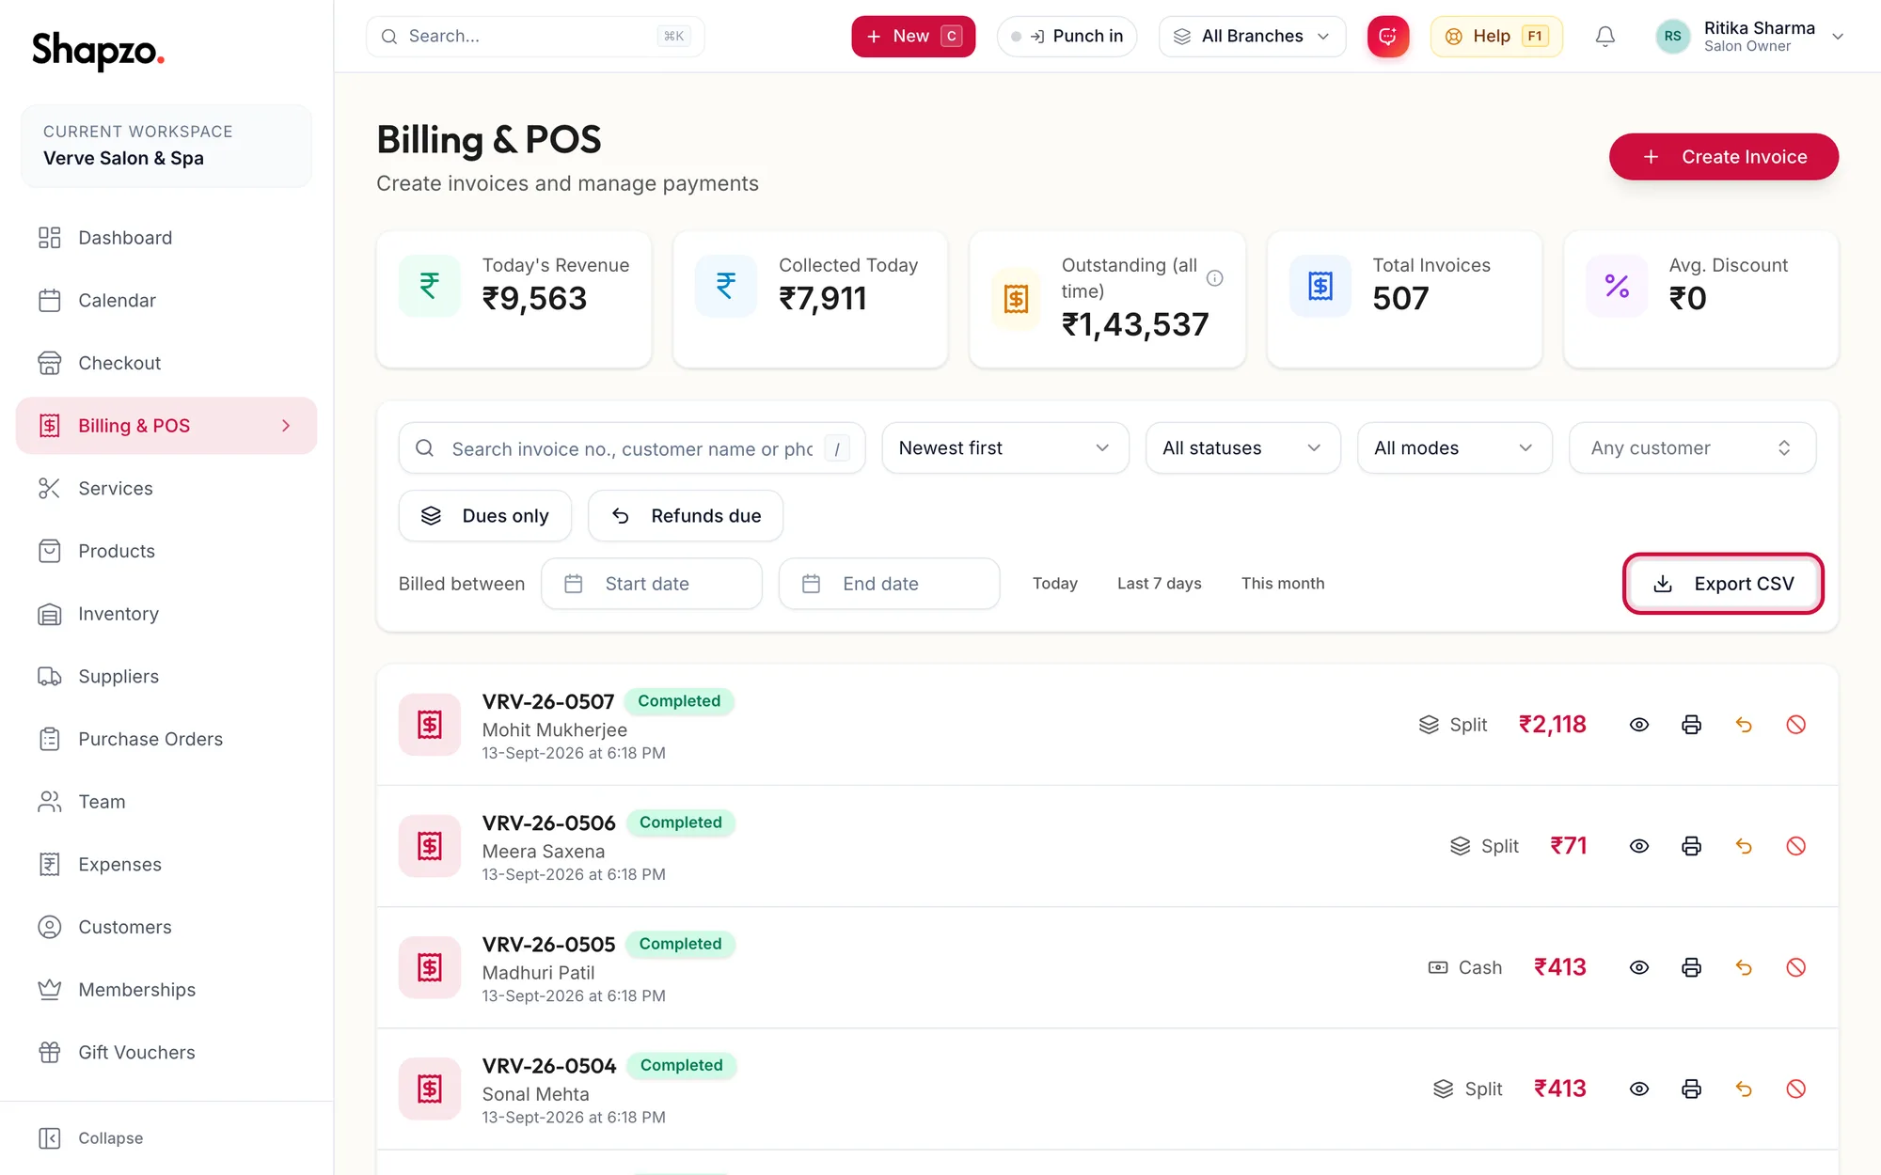Screen dimensions: 1881x1175
Task: Click the Export CSV button
Action: (1723, 584)
